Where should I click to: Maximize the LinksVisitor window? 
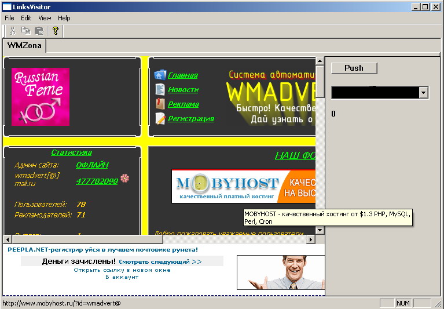click(425, 7)
